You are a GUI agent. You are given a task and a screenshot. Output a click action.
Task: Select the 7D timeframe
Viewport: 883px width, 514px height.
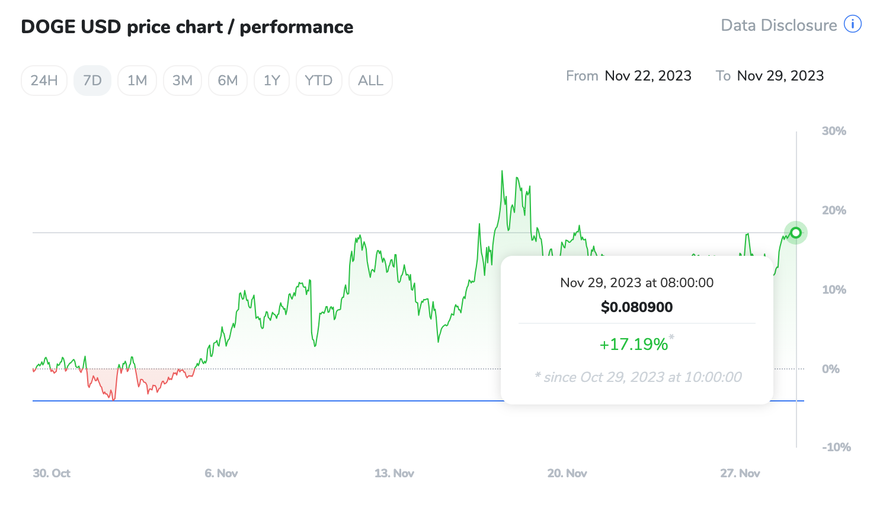[92, 80]
